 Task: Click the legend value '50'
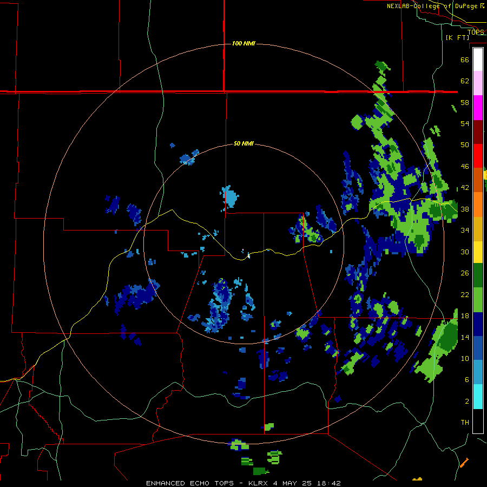coord(465,145)
